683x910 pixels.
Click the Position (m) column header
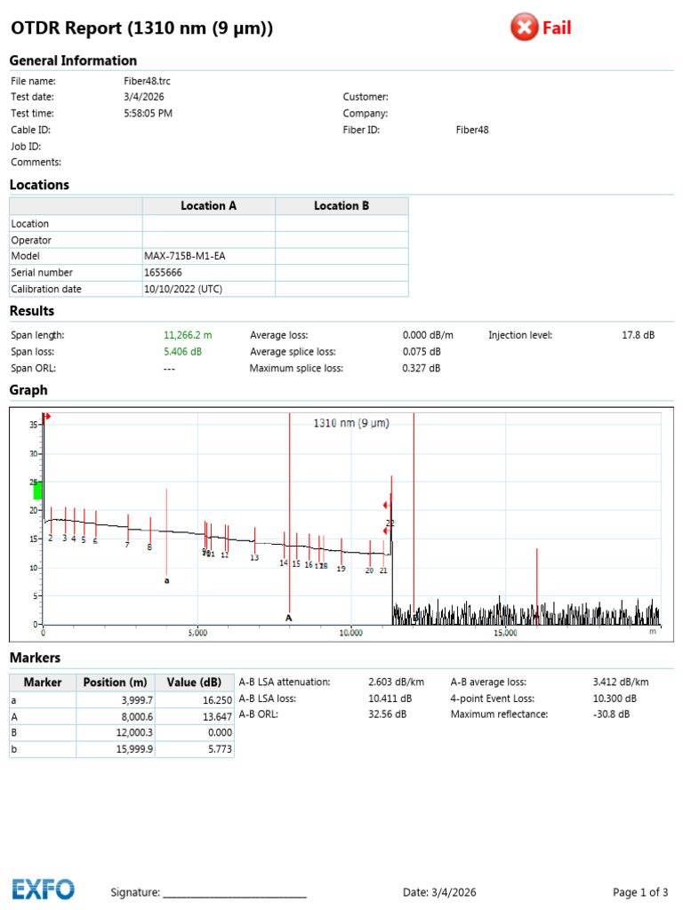[115, 682]
